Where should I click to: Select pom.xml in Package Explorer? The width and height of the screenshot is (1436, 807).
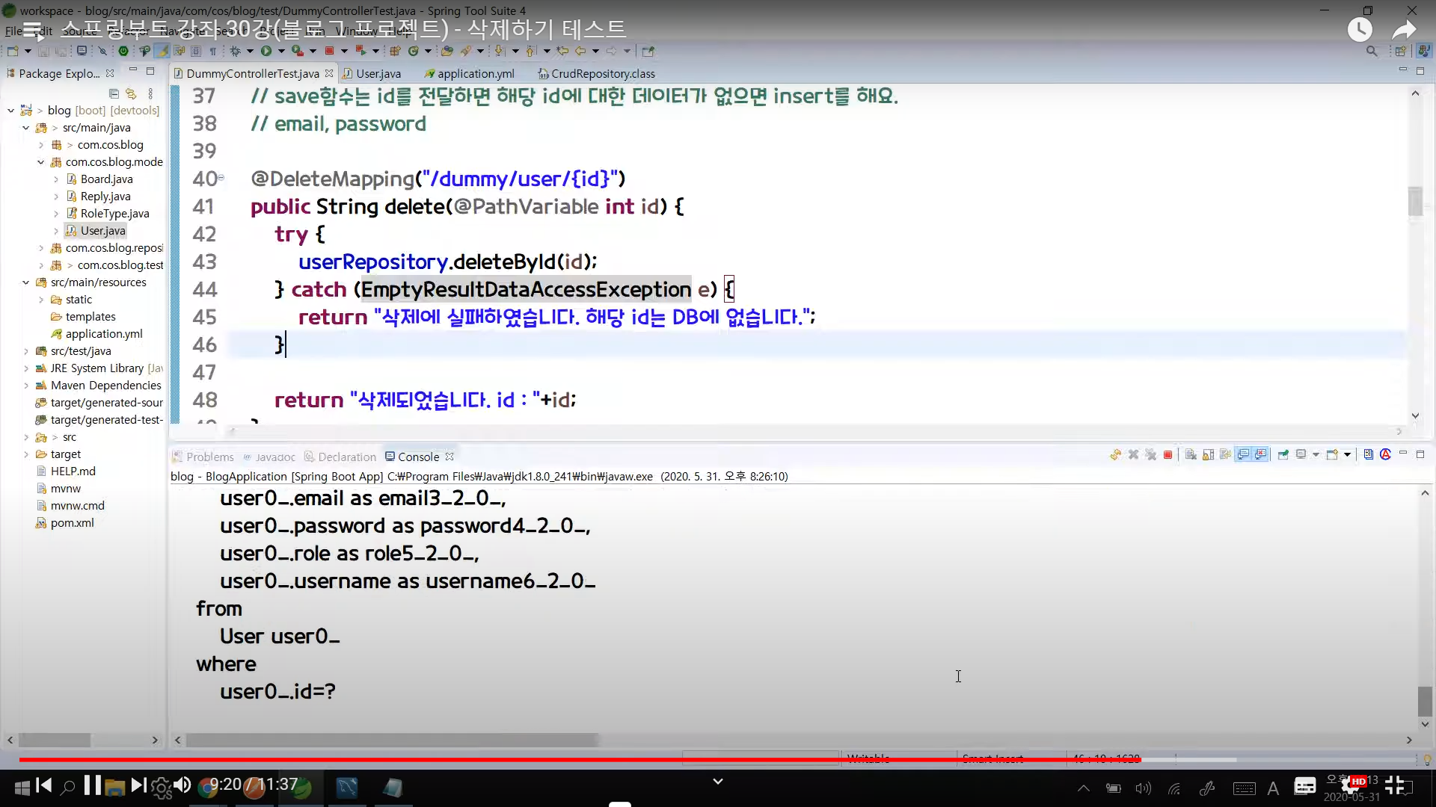point(72,523)
